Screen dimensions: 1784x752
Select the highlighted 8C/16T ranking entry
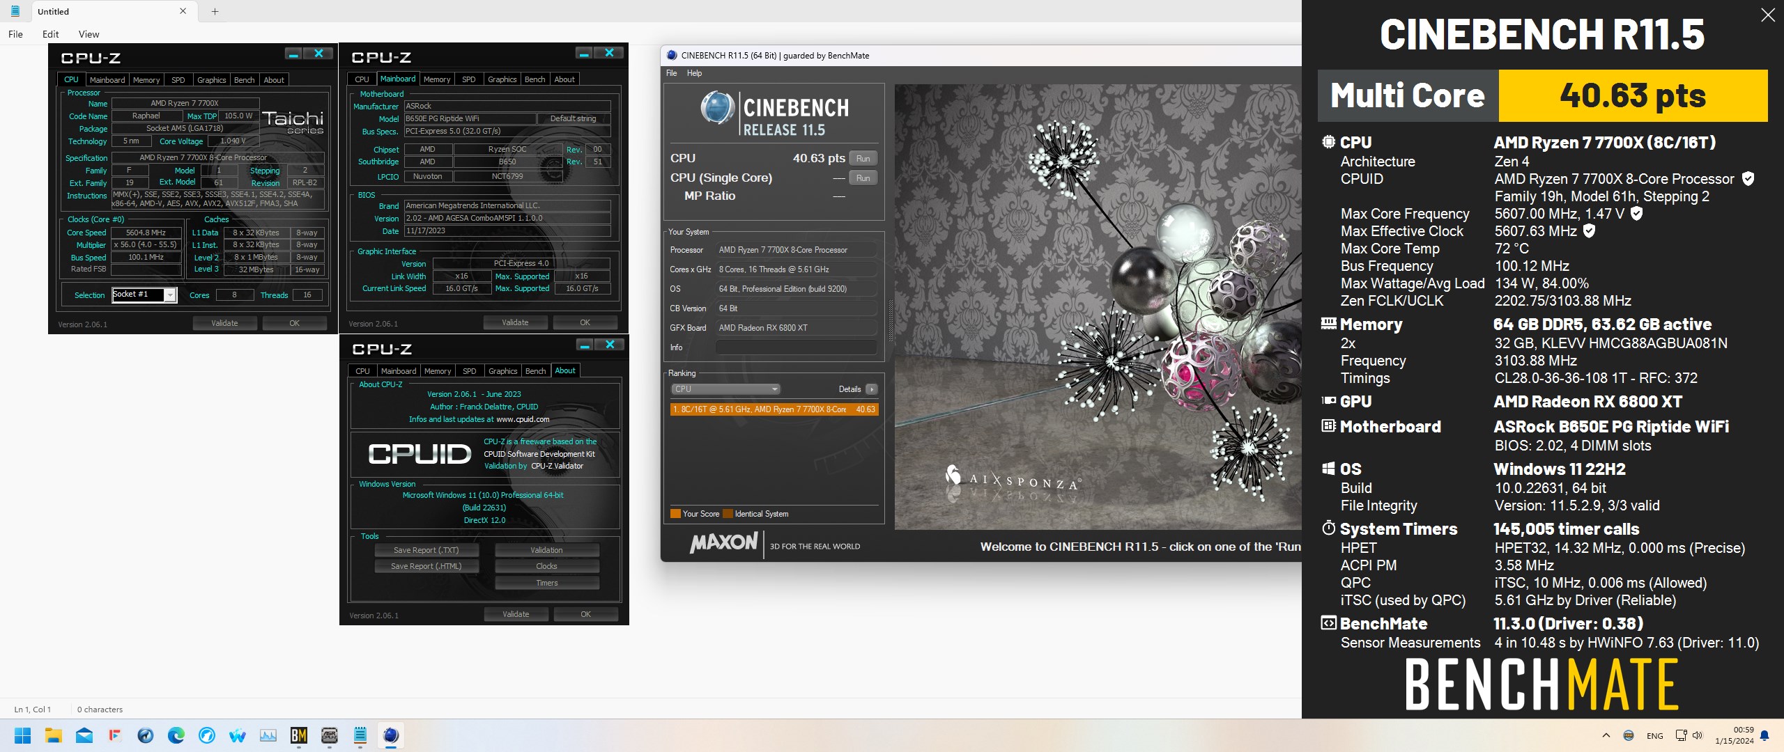[774, 409]
